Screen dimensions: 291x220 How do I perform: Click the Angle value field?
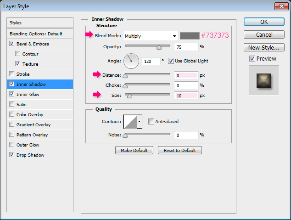click(x=151, y=61)
